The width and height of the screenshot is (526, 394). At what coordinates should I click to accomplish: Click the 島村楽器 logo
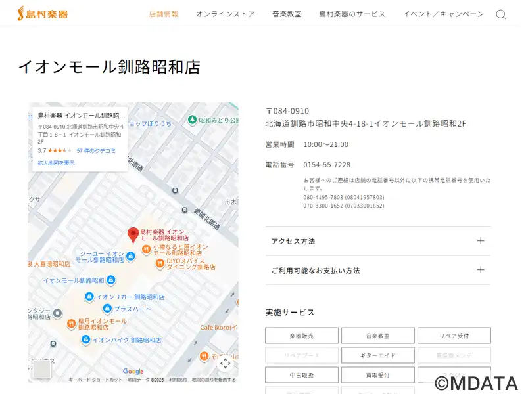(43, 14)
